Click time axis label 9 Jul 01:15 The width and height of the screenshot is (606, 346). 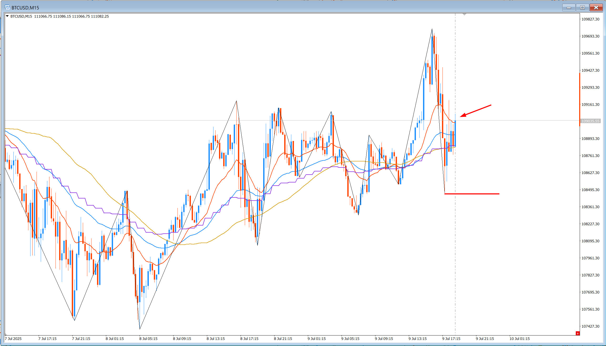point(317,339)
